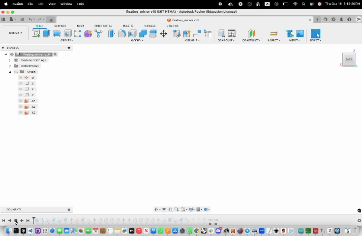Add a new design tab with plus
The height and width of the screenshot is (236, 362).
pos(317,20)
